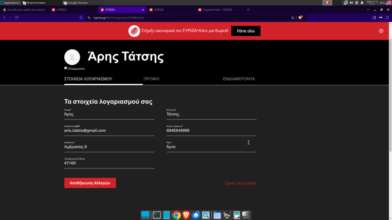
Task: Open Thunderbird from the dock
Action: [196, 215]
